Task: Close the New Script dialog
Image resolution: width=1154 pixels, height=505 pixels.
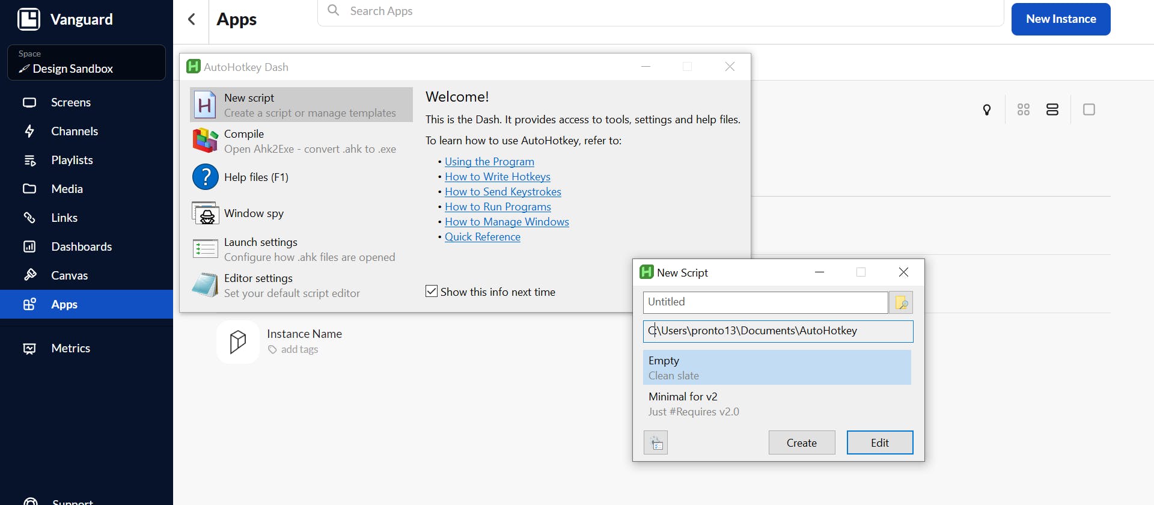Action: (x=903, y=272)
